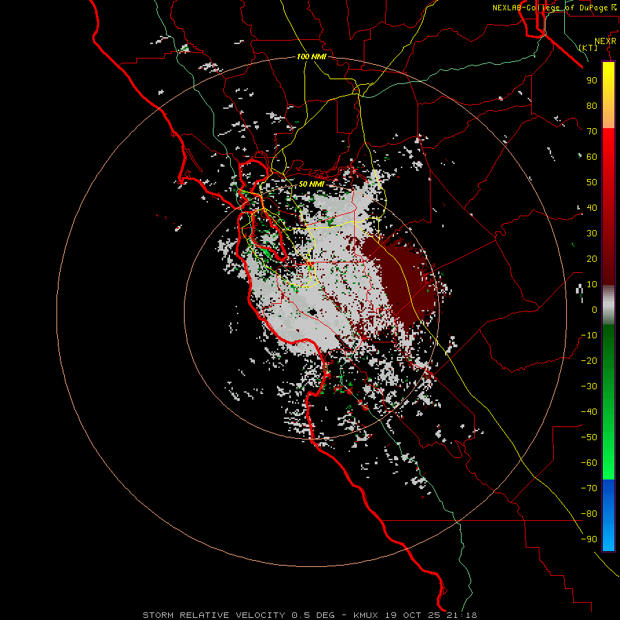Click the 50 NMI range ring label

311,184
